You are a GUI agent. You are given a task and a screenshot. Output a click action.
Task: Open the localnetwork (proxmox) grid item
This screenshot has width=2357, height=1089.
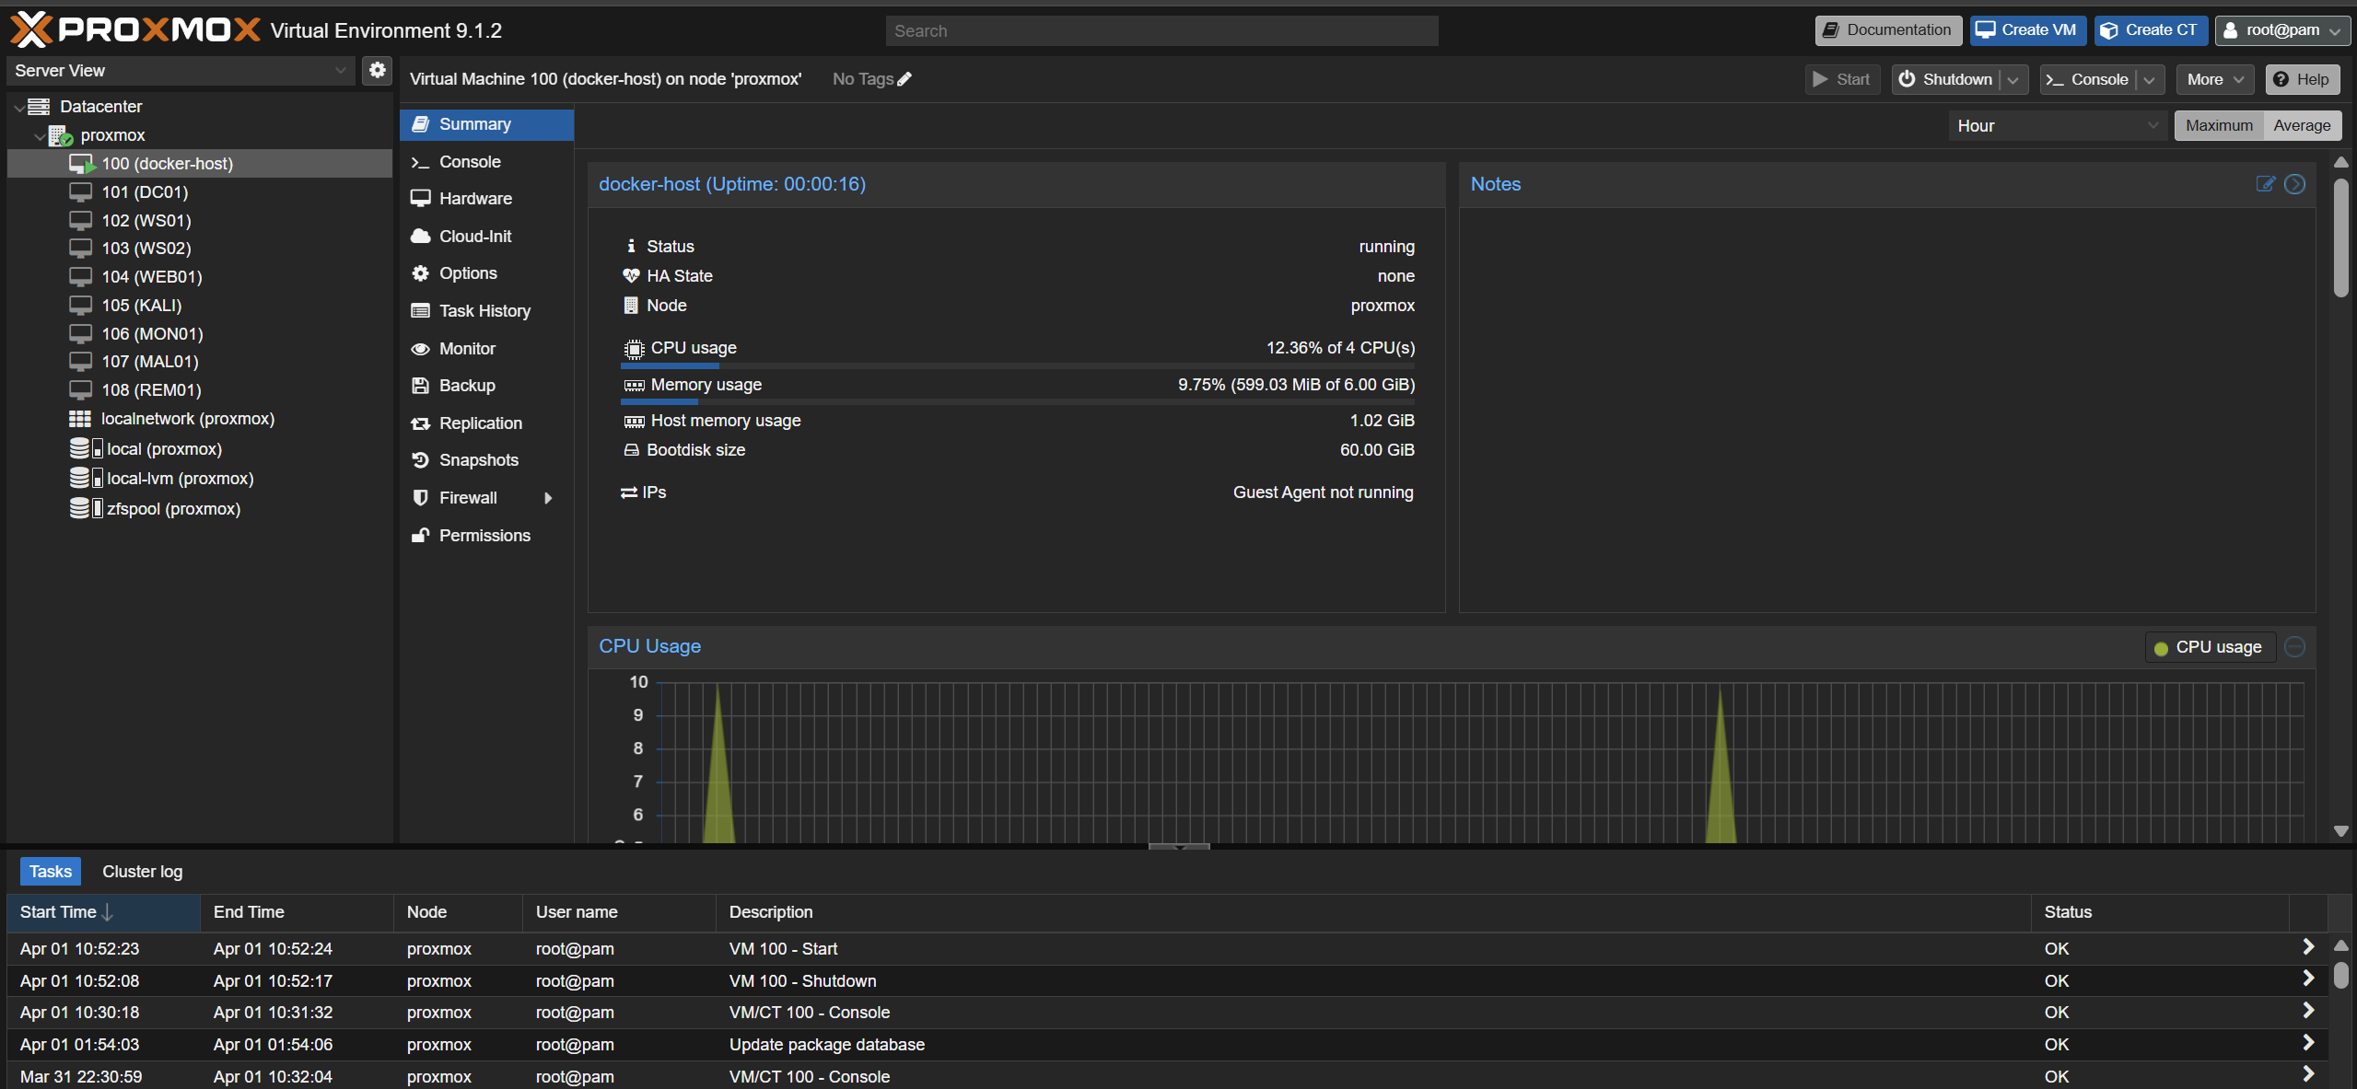(x=188, y=419)
